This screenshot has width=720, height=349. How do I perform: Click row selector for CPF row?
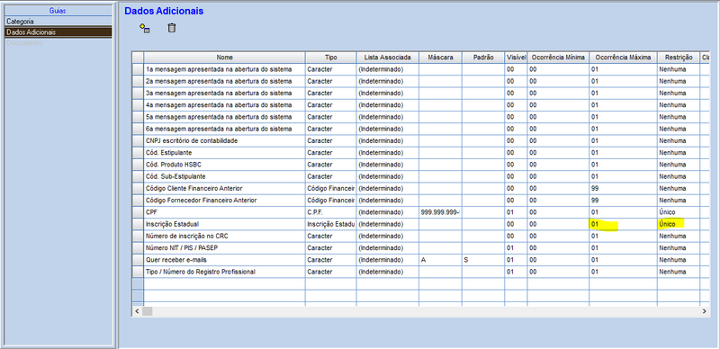138,212
